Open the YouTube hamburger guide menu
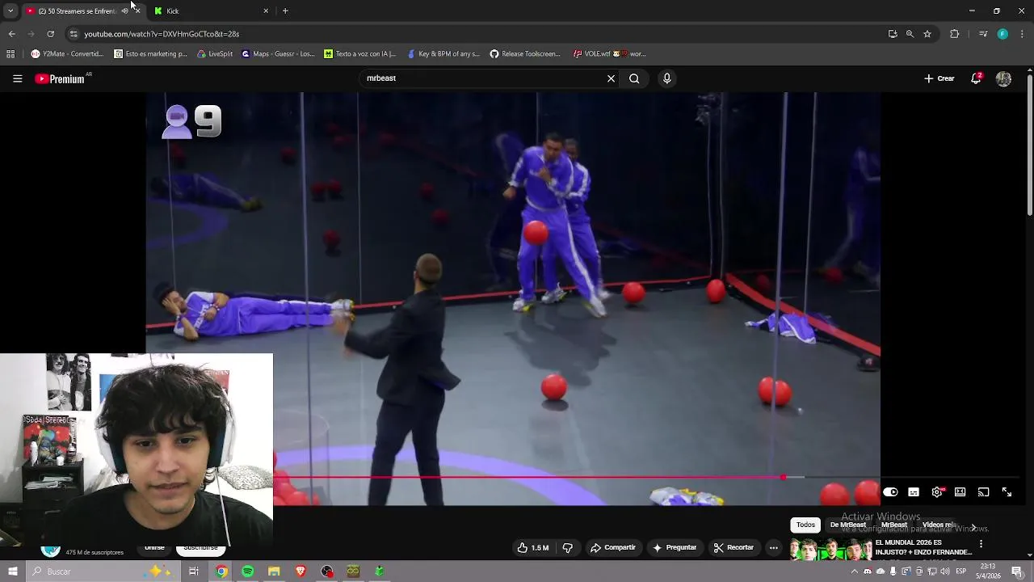The height and width of the screenshot is (582, 1034). coord(17,78)
